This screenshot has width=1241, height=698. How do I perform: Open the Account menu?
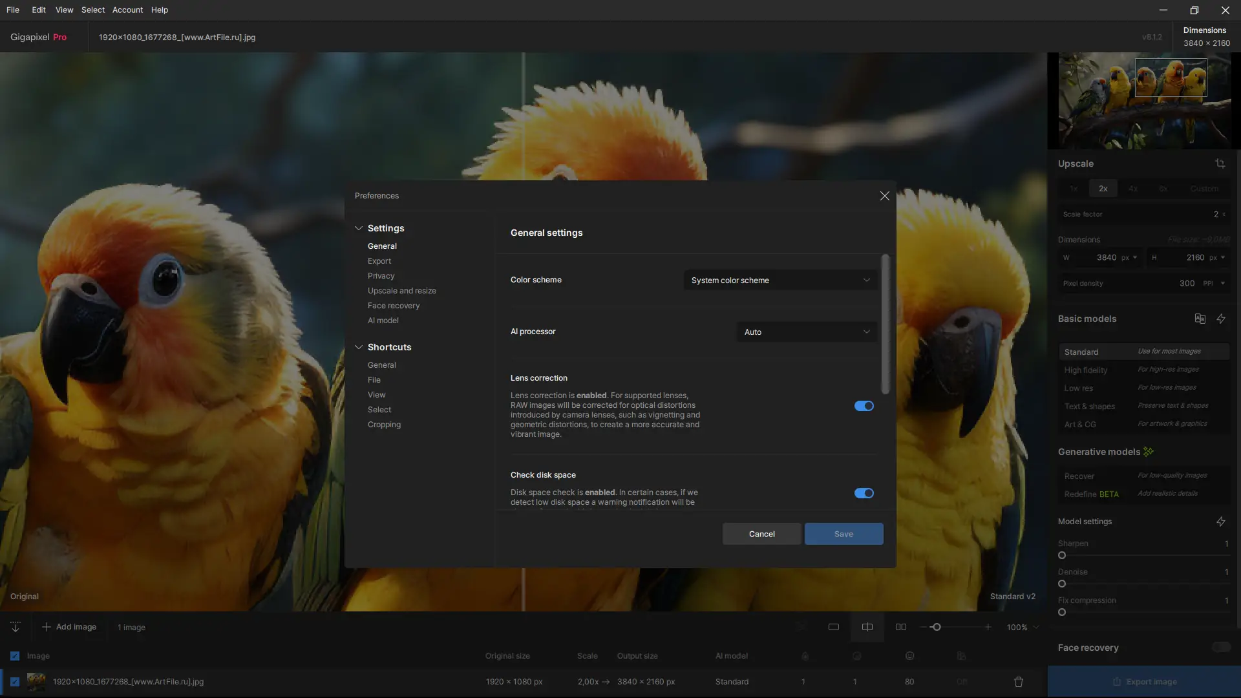point(127,10)
